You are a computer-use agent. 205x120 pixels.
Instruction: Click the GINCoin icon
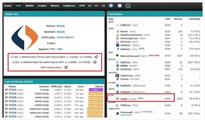pos(118,62)
